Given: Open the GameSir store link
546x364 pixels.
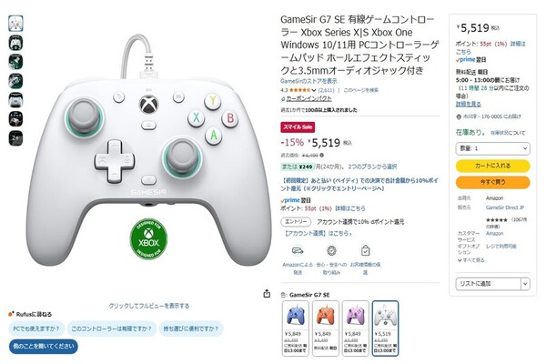Looking at the screenshot, I should [308, 81].
